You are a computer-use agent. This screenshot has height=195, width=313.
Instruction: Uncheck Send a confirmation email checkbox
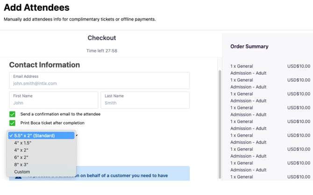[x=12, y=114]
